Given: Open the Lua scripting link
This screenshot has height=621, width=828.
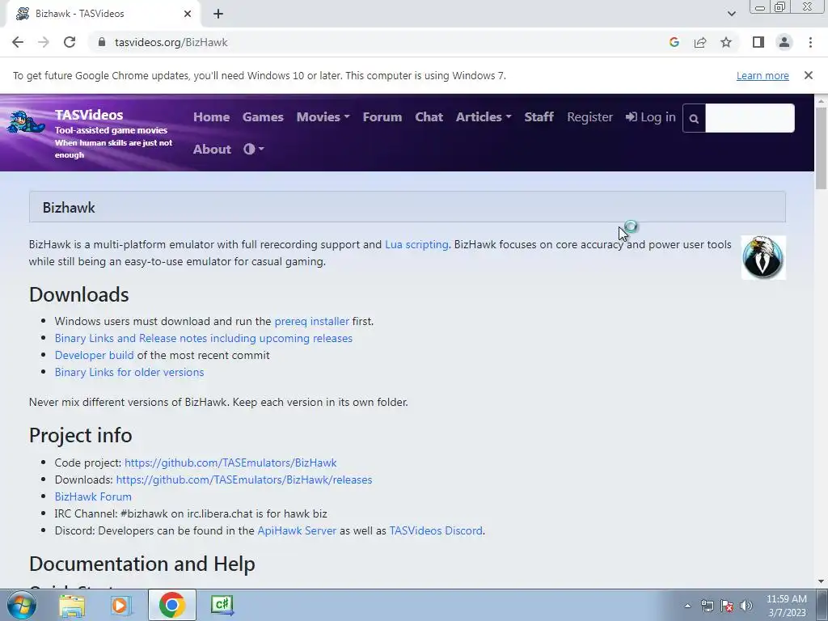Looking at the screenshot, I should point(416,244).
